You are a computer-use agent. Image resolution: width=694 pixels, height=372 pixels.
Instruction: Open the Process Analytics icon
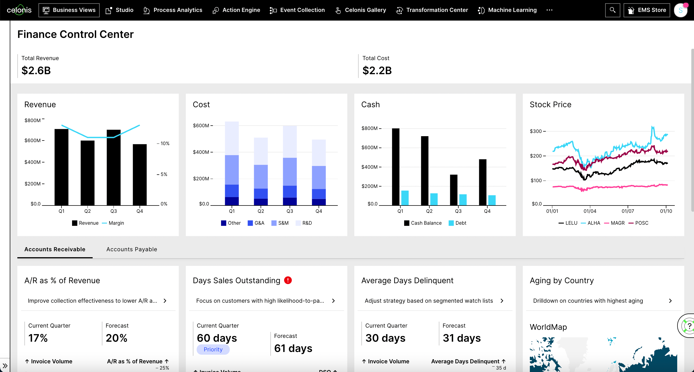147,10
